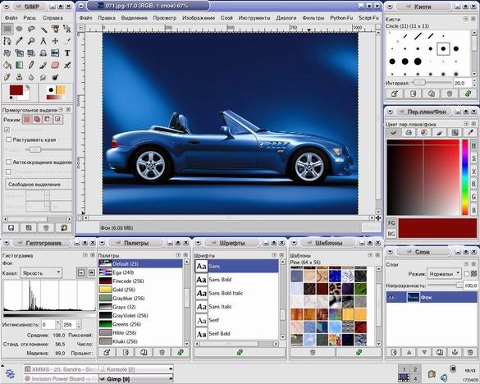The image size is (480, 384).
Task: Select the Text tool in toolbox
Action: coord(67,53)
